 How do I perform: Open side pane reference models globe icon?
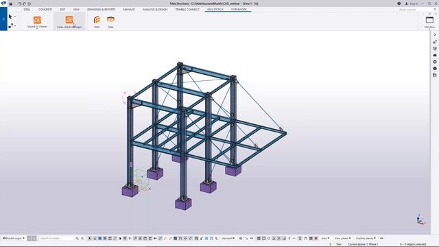(x=435, y=49)
